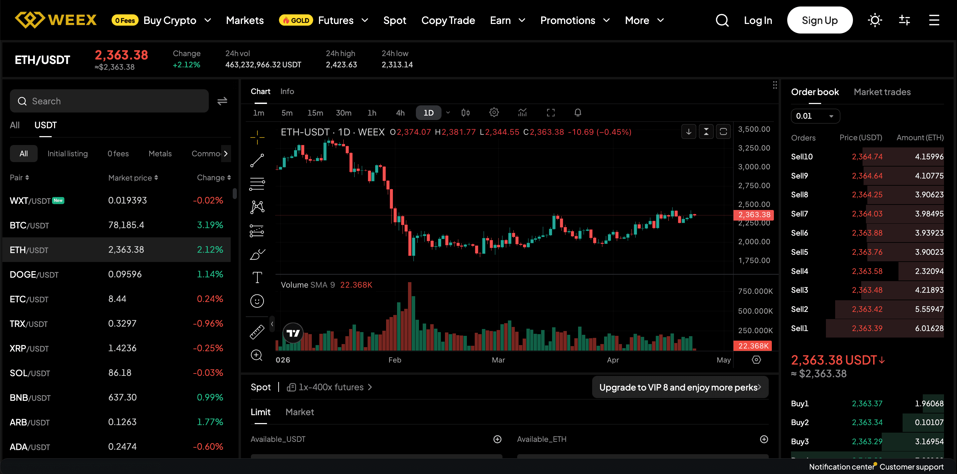Open the indicators icon
The image size is (957, 474).
pos(522,113)
